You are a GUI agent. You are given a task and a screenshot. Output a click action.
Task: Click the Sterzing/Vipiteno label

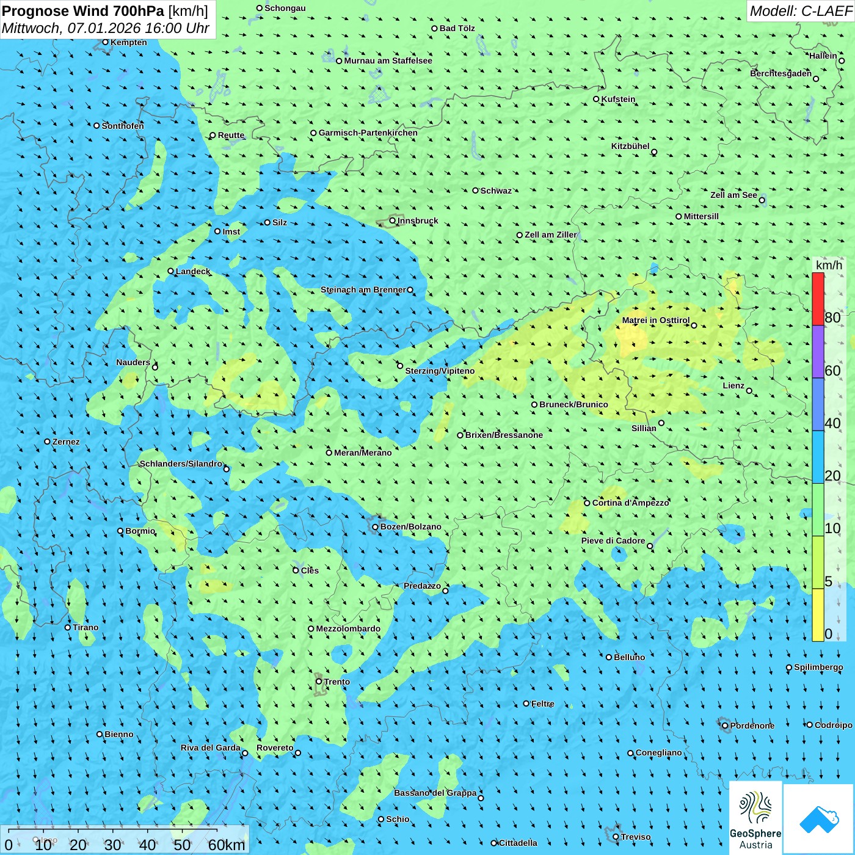(440, 371)
